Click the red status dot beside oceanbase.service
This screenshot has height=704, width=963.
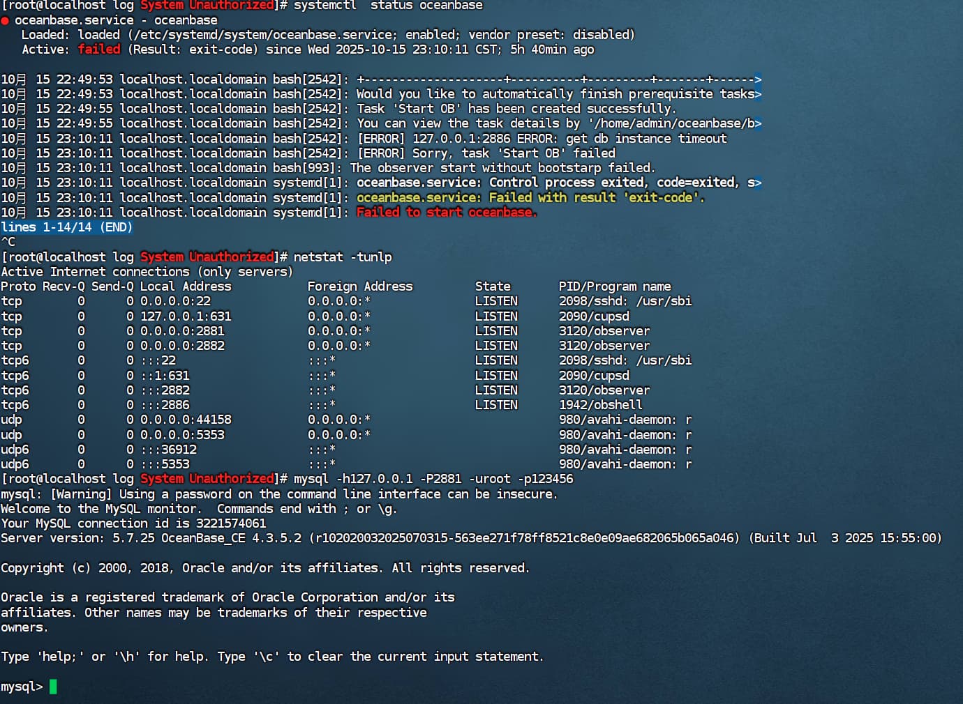click(x=5, y=20)
